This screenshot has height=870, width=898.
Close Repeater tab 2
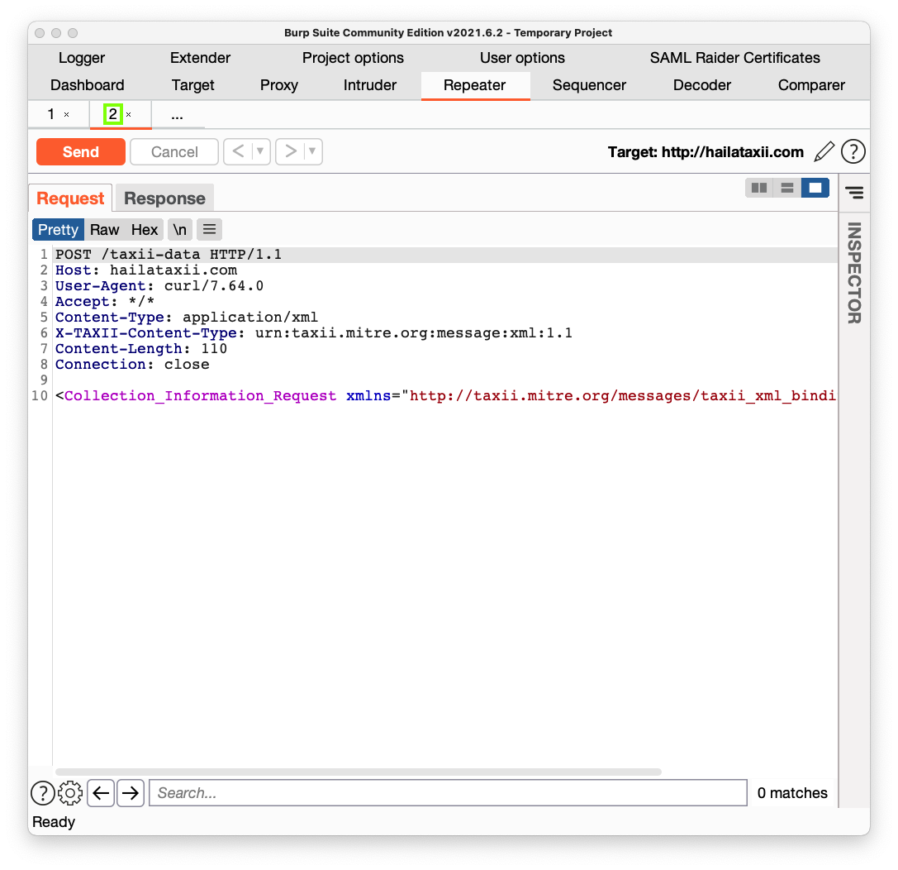129,115
